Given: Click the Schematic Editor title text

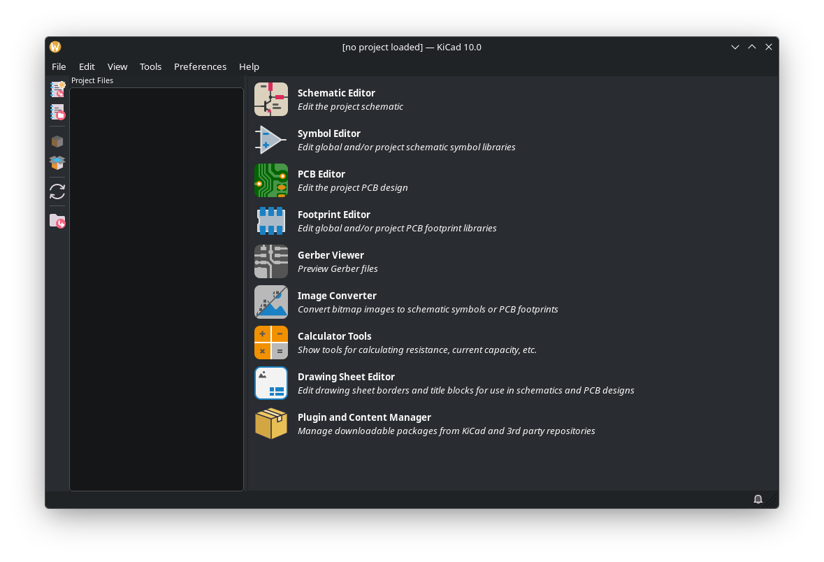Looking at the screenshot, I should pyautogui.click(x=336, y=93).
